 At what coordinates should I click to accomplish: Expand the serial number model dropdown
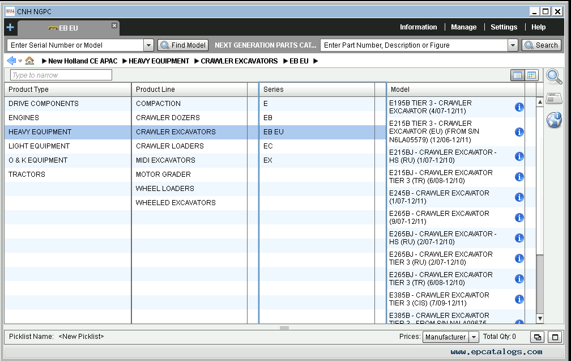coord(148,45)
